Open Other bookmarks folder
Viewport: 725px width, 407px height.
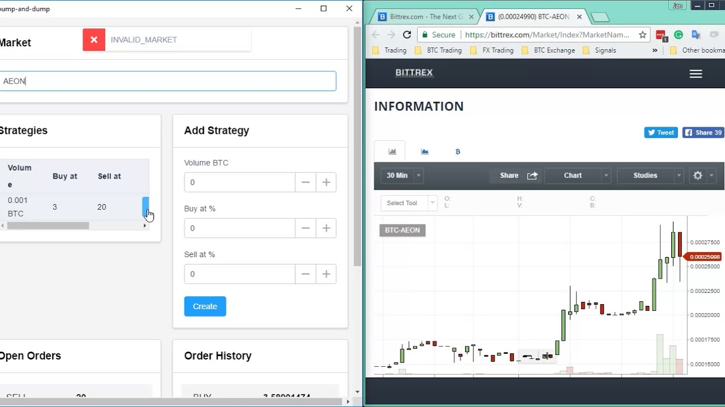pyautogui.click(x=697, y=50)
